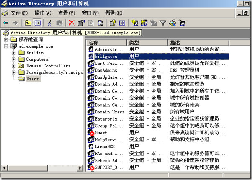Open the Help question mark icon

pyautogui.click(x=112, y=23)
